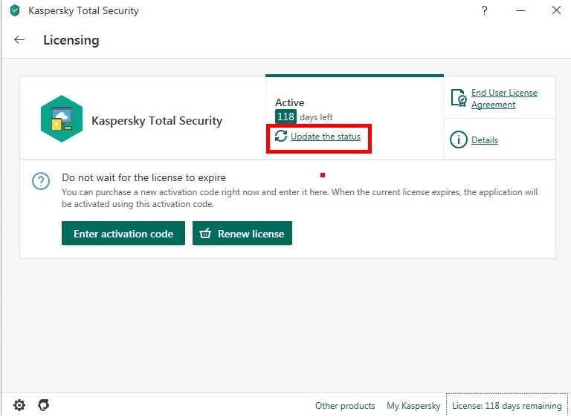The height and width of the screenshot is (417, 571).
Task: Open the license Details link
Action: (x=484, y=140)
